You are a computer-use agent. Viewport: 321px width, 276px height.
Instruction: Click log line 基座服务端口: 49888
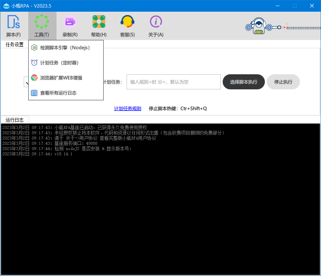click(x=50, y=143)
